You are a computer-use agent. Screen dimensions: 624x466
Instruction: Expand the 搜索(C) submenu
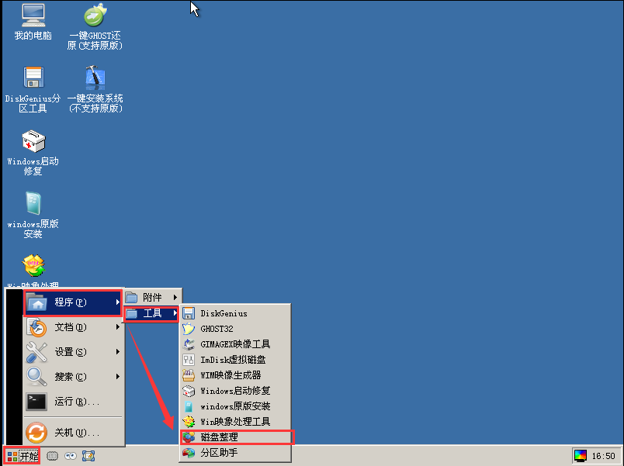[x=74, y=377]
